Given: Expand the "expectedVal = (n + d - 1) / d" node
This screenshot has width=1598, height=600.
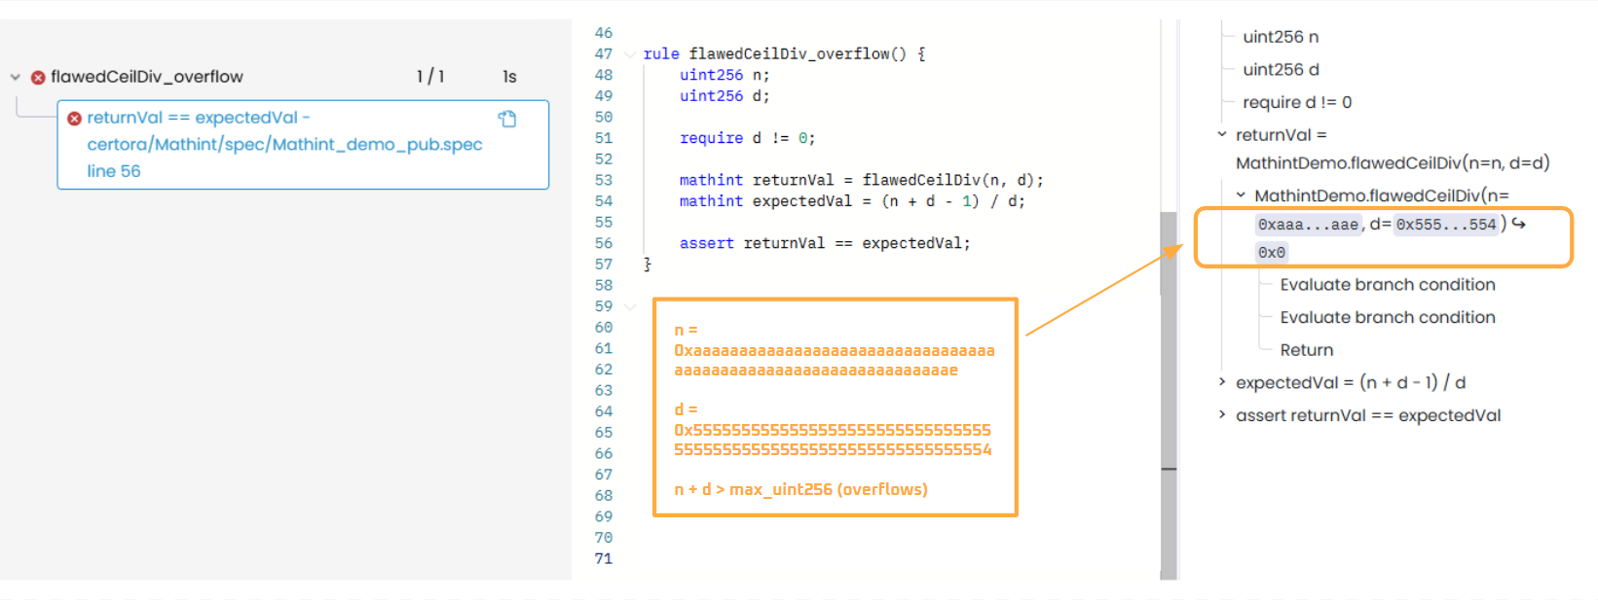Looking at the screenshot, I should [x=1222, y=382].
